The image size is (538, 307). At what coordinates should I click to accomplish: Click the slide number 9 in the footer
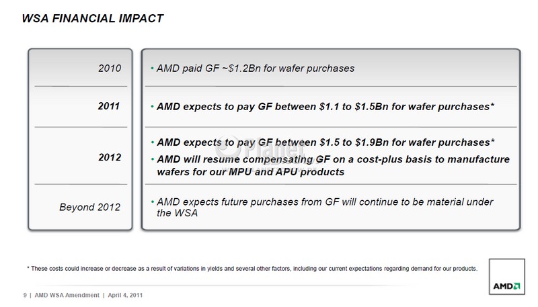25,296
